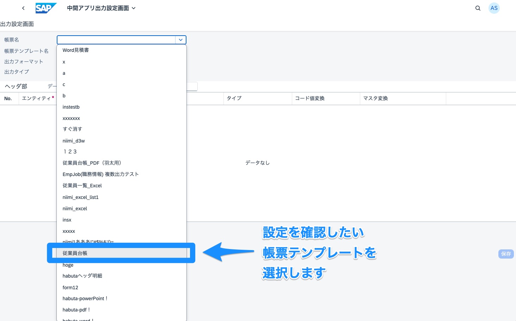Pick すぐ消す from the list

[x=122, y=129]
